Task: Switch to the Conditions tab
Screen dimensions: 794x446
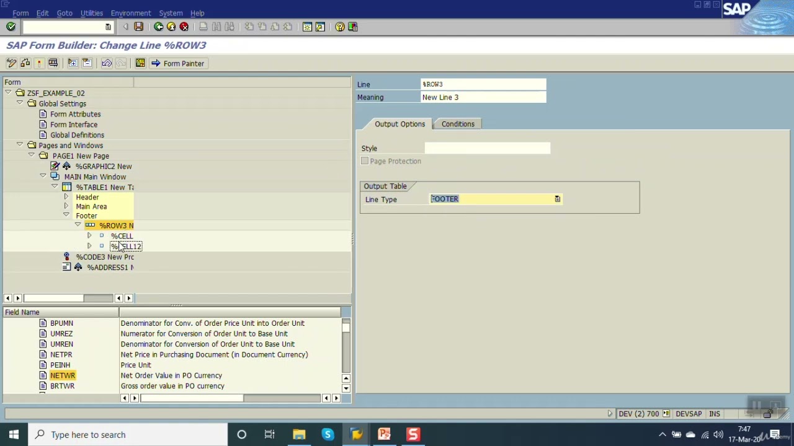Action: coord(458,124)
